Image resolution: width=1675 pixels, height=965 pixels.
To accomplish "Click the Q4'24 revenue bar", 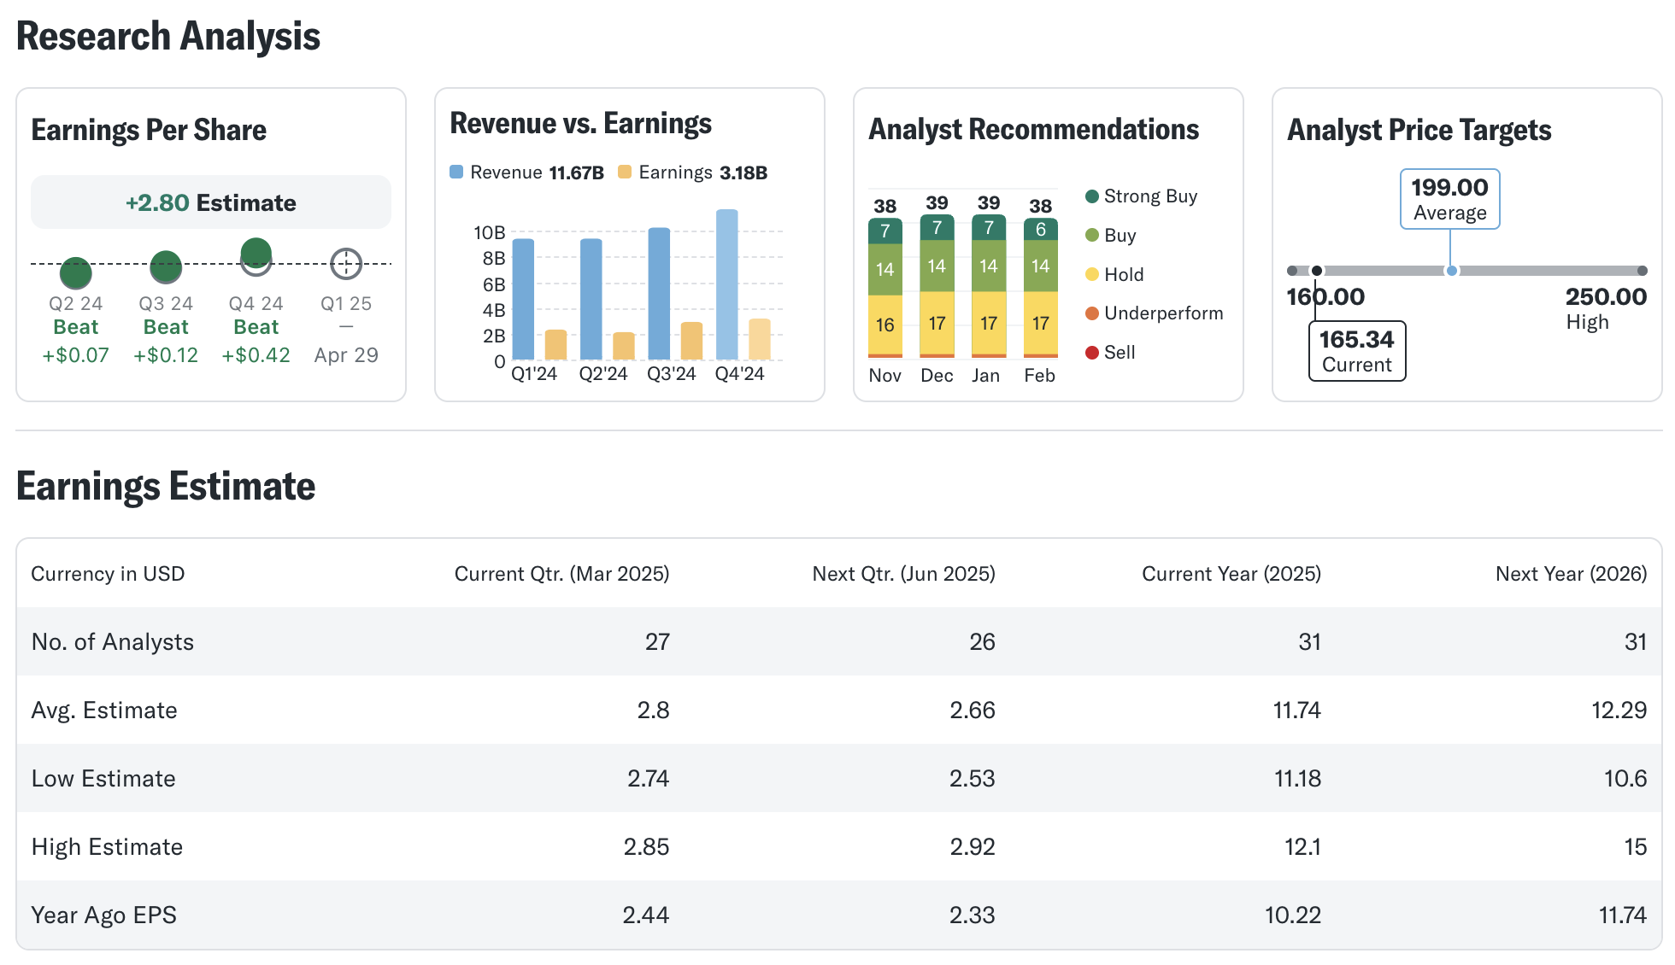I will coord(727,284).
